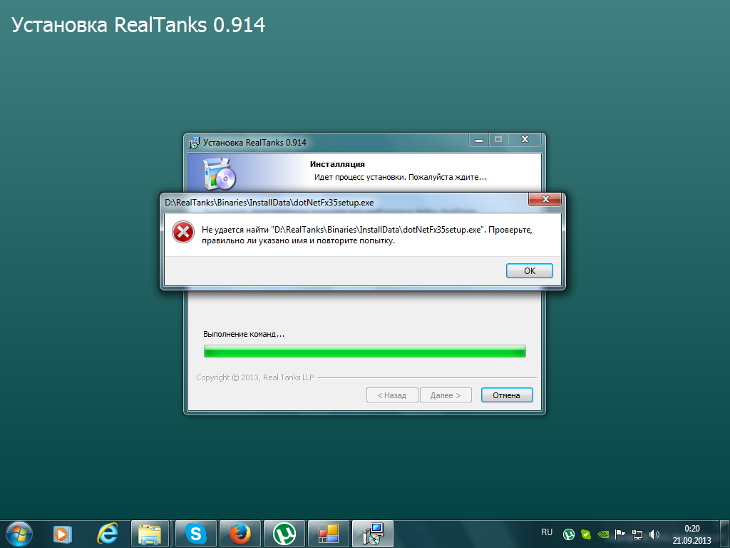
Task: Maximize the RealTanks installer window
Action: pos(498,139)
